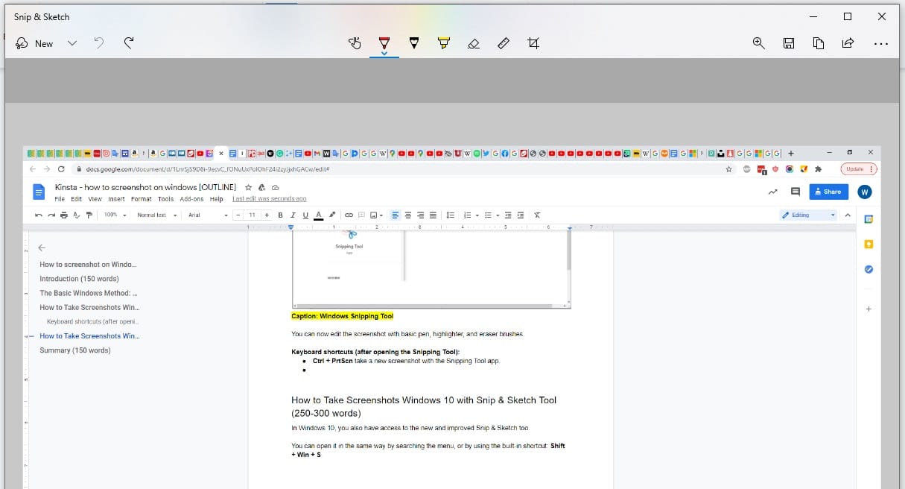Copy the snip to the clipboard

[x=819, y=43]
